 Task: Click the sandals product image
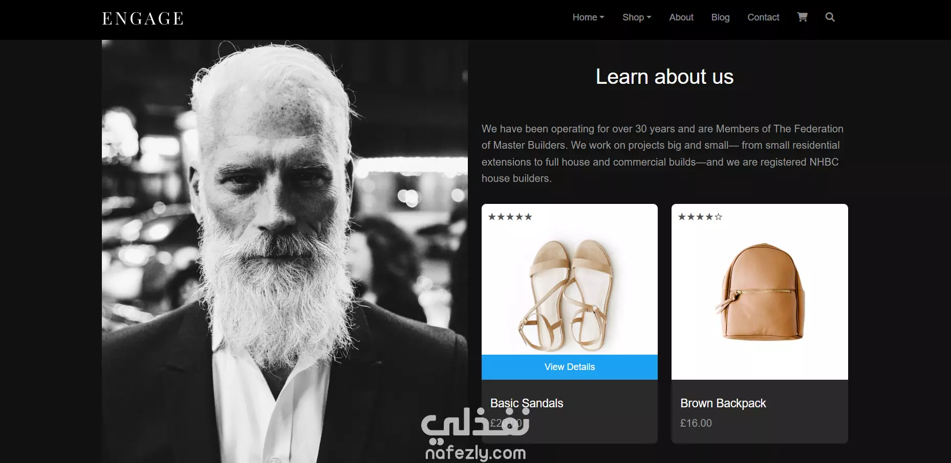click(x=567, y=295)
